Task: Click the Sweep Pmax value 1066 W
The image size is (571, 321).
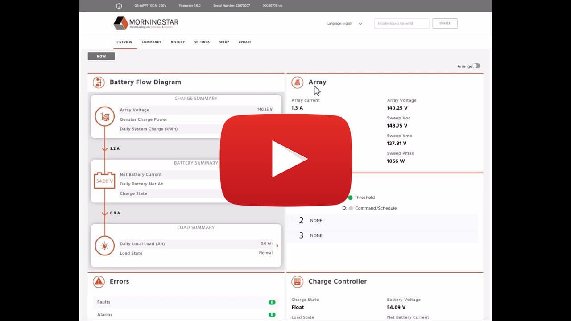Action: 396,161
